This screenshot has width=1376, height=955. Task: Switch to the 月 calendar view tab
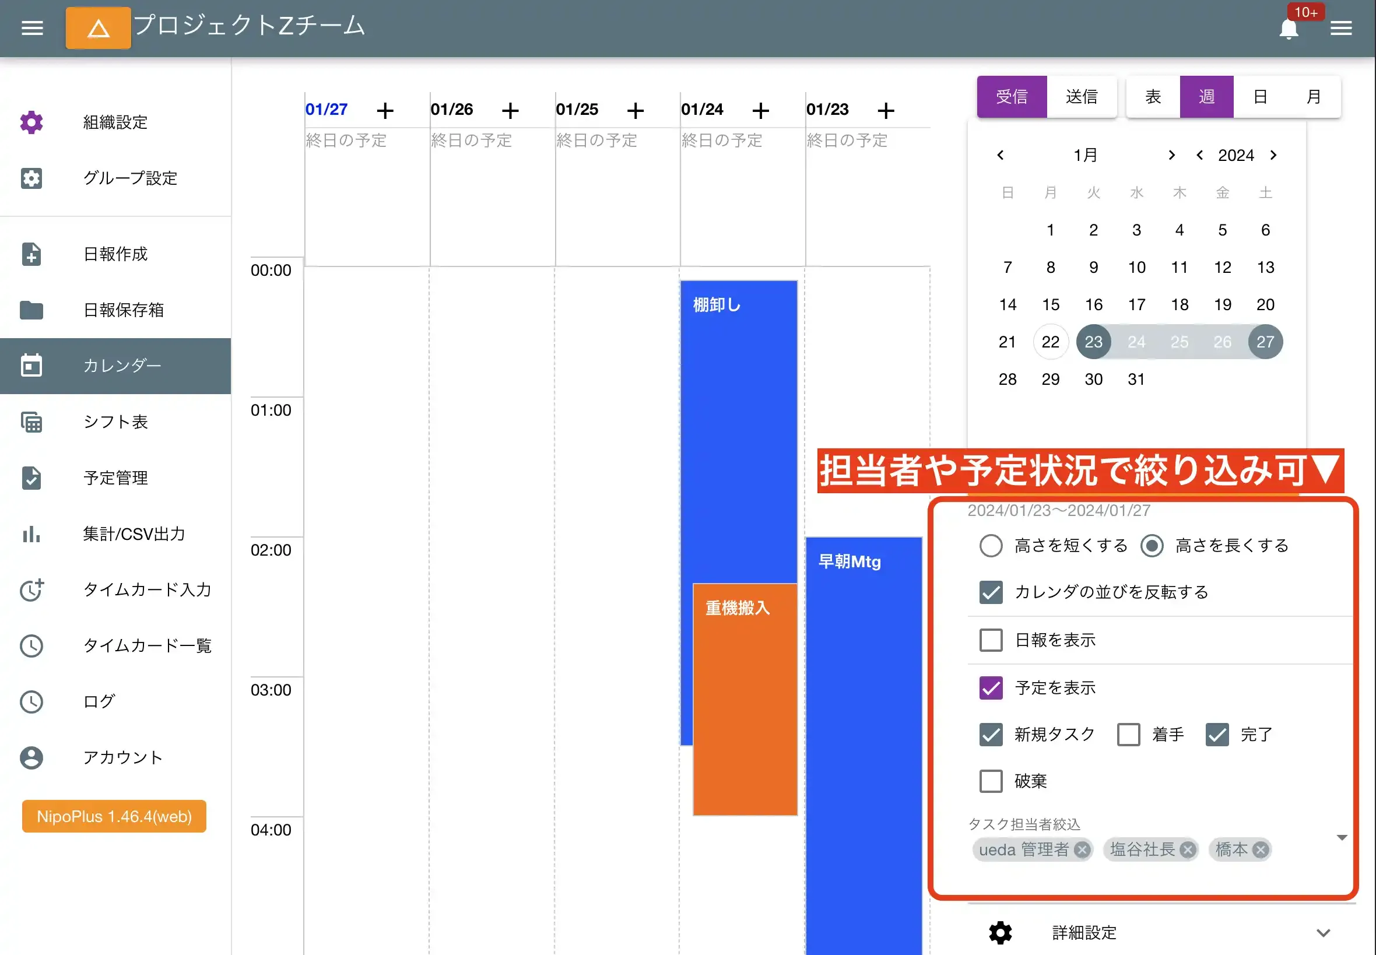(1314, 96)
